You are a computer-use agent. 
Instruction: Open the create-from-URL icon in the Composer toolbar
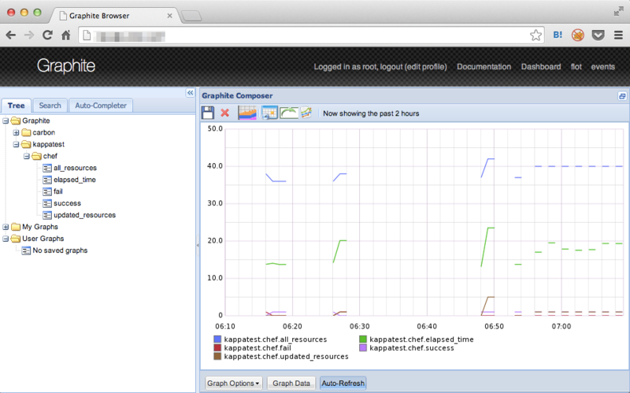[x=306, y=113]
